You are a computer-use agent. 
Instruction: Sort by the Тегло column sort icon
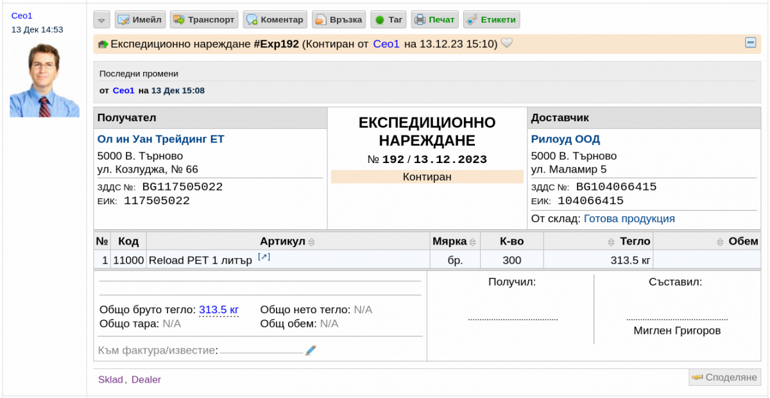(611, 242)
